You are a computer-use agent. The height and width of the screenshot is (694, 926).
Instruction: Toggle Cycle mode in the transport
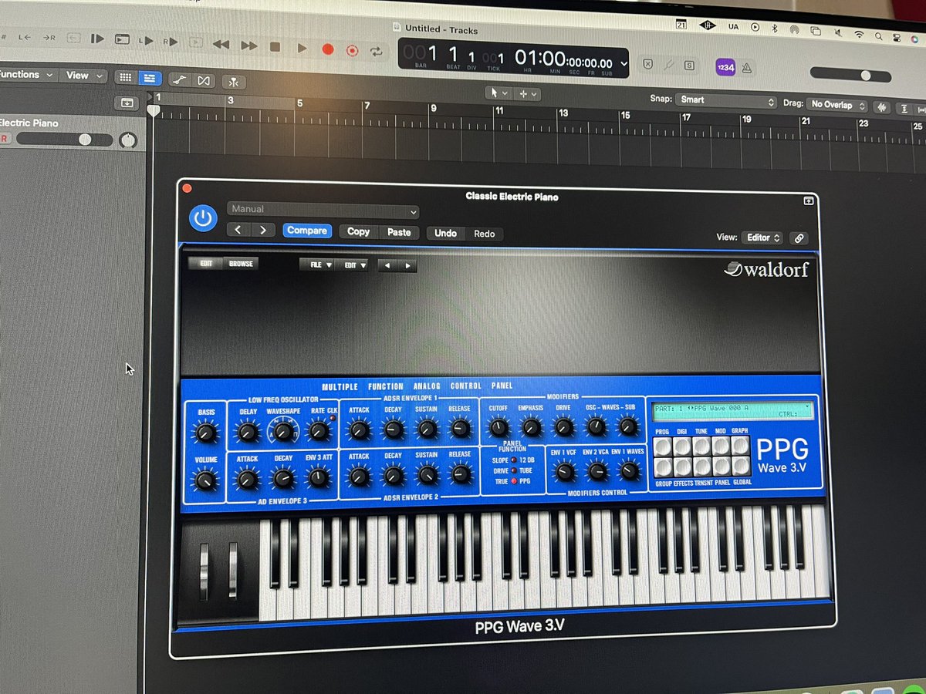coord(377,52)
